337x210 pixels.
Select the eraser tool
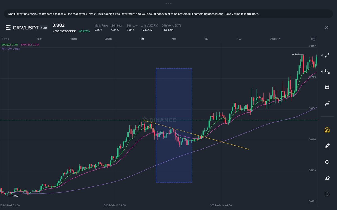coord(327,178)
